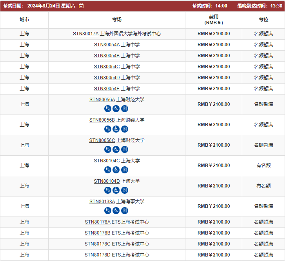Image resolution: width=285 pixels, height=262 pixels.
Task: Click the wheelchair icon under STN80104C
Action: tap(116, 170)
